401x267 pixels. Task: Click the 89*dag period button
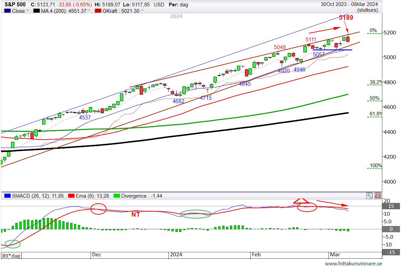click(11, 256)
